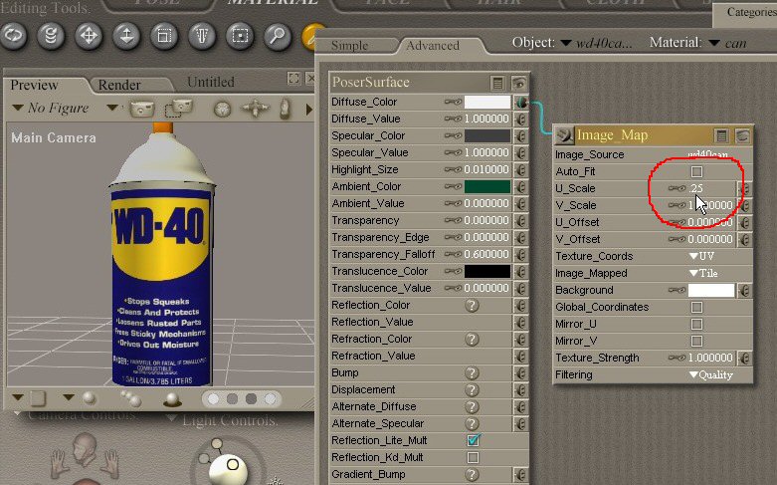Select the Translate/Pull tool
This screenshot has width=777, height=485.
[89, 36]
